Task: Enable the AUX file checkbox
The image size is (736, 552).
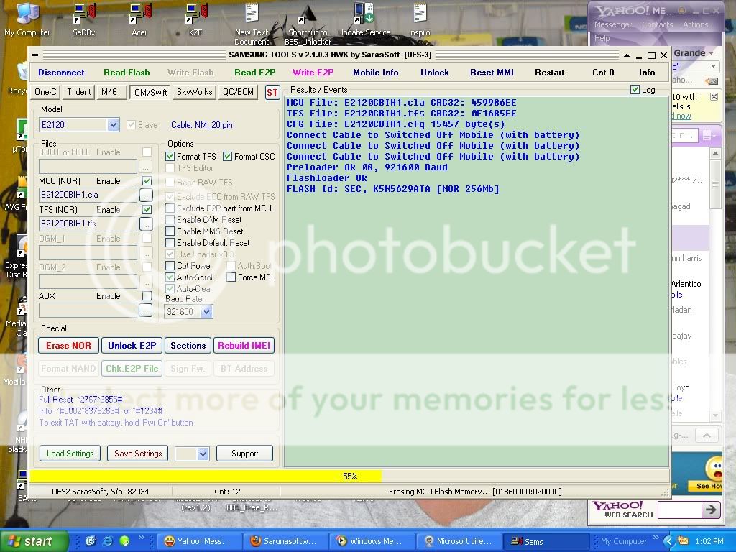Action: [147, 295]
